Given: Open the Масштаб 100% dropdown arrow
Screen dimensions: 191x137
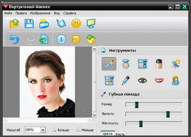Looking at the screenshot, I should pos(43,130).
